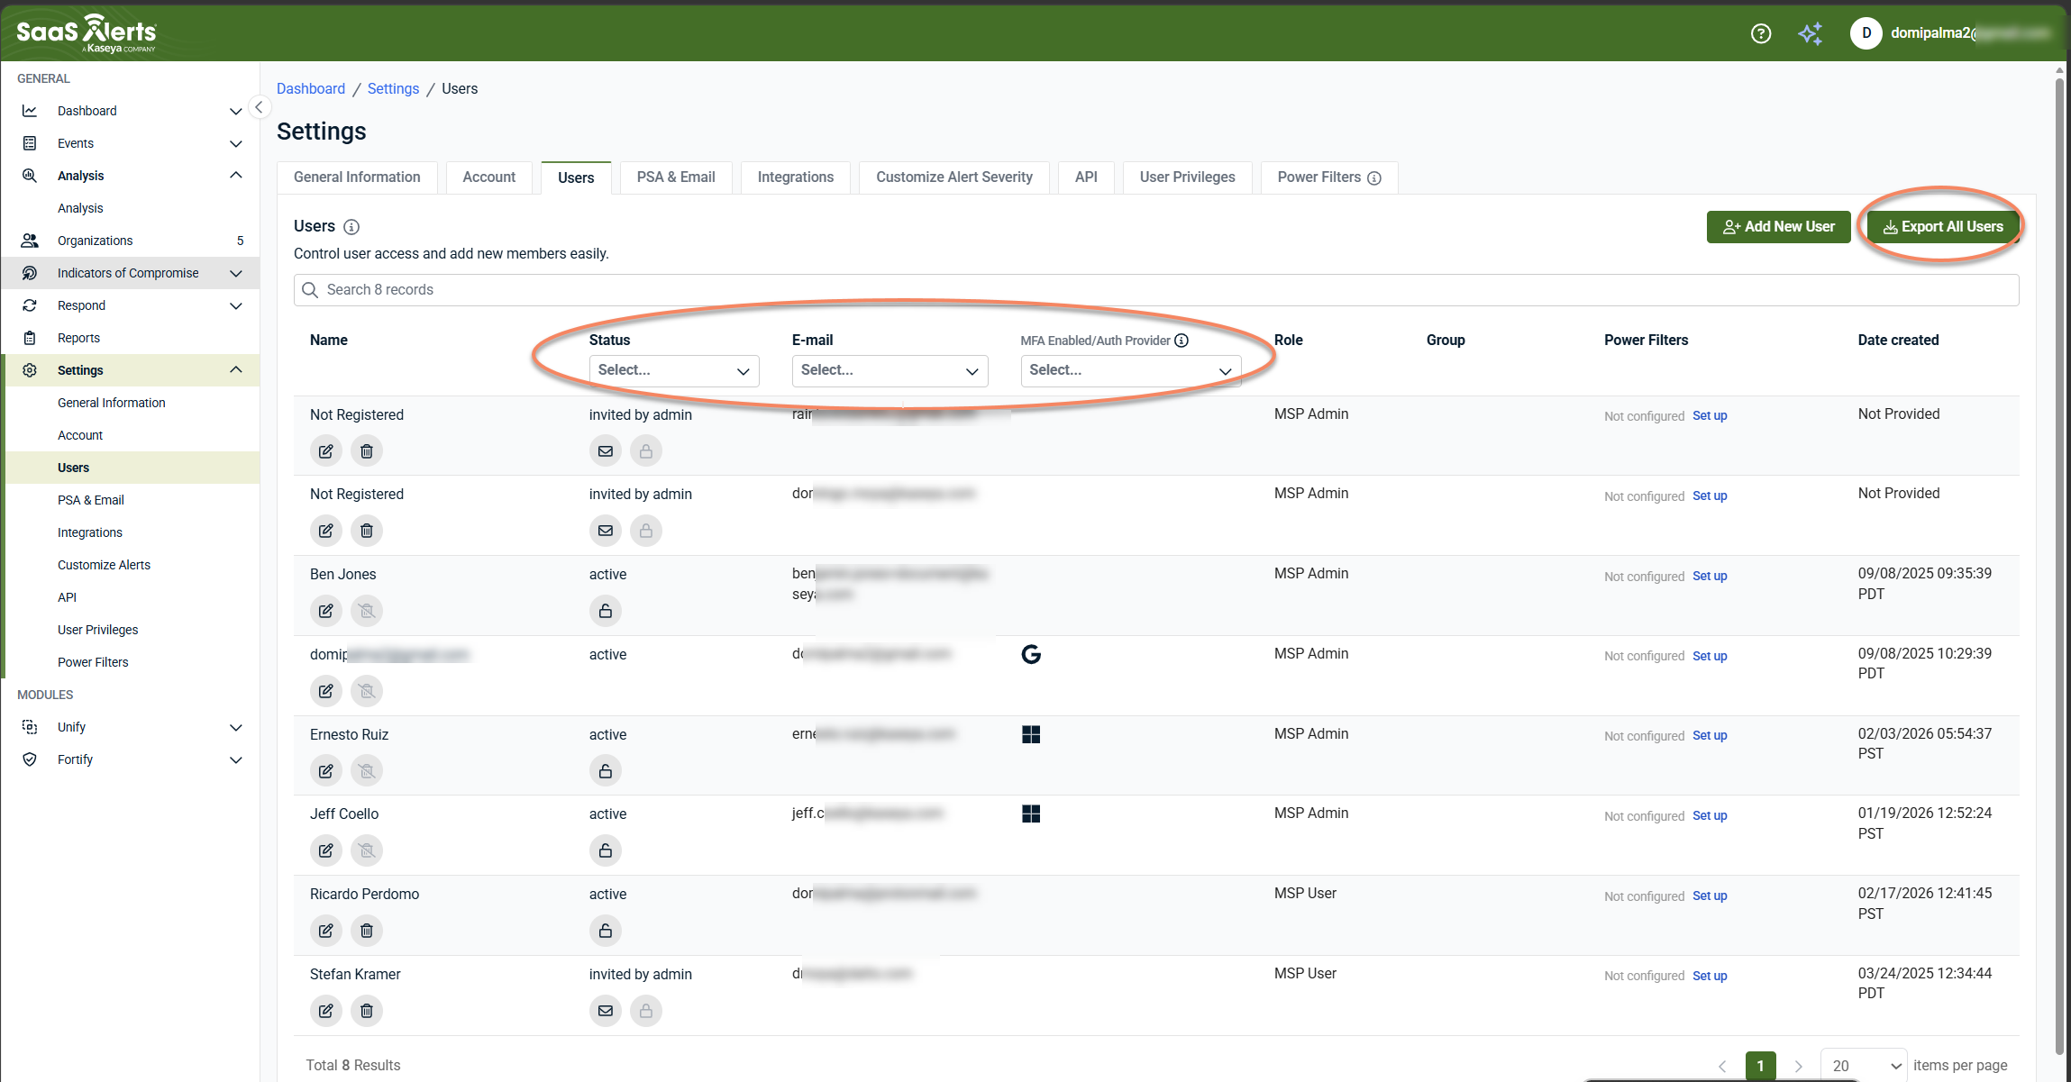Open the E-mail filter dropdown
This screenshot has height=1082, width=2071.
(x=890, y=370)
